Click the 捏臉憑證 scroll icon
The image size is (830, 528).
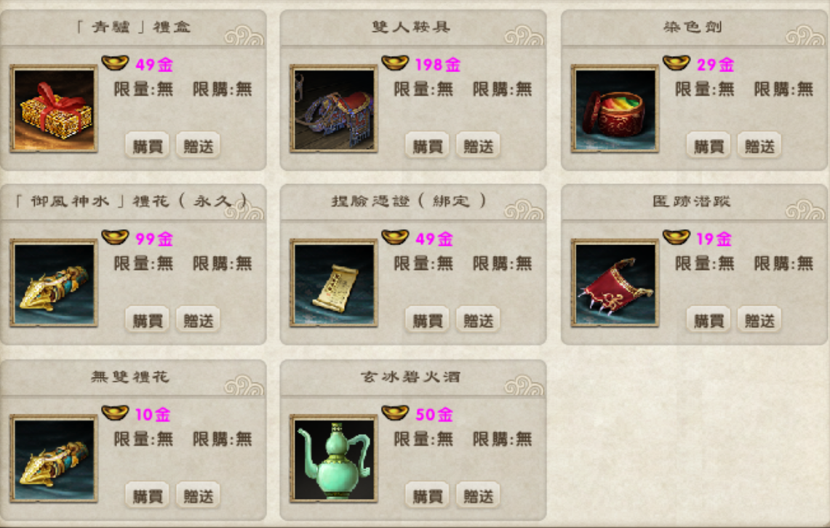click(x=333, y=283)
